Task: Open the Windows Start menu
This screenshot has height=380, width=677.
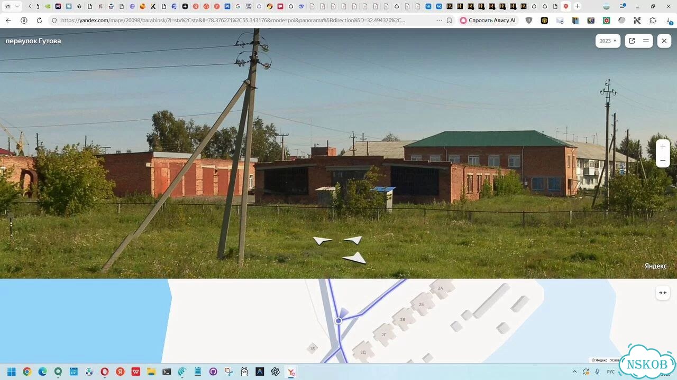Action: click(x=11, y=372)
